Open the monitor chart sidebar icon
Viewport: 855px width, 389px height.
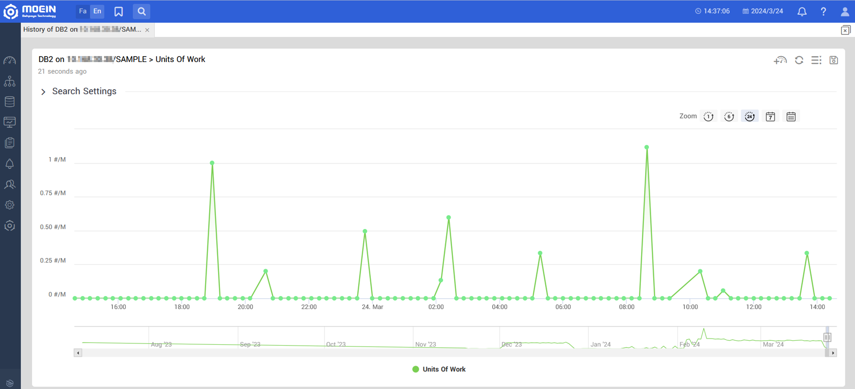10,122
